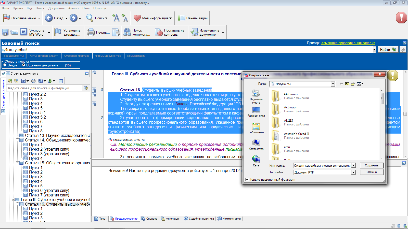Switch to Аннотация bottom tab
Screen dimensions: 408x229
[x=171, y=219]
